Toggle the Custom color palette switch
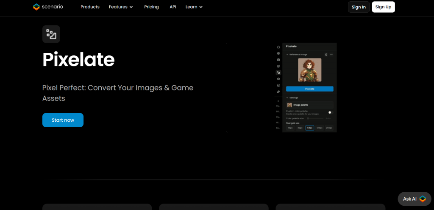 click(330, 112)
